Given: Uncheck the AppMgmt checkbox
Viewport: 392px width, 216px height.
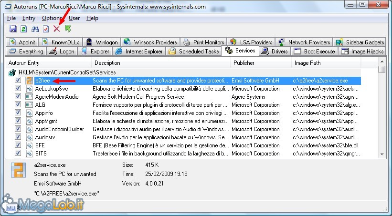Looking at the screenshot, I should [18, 121].
